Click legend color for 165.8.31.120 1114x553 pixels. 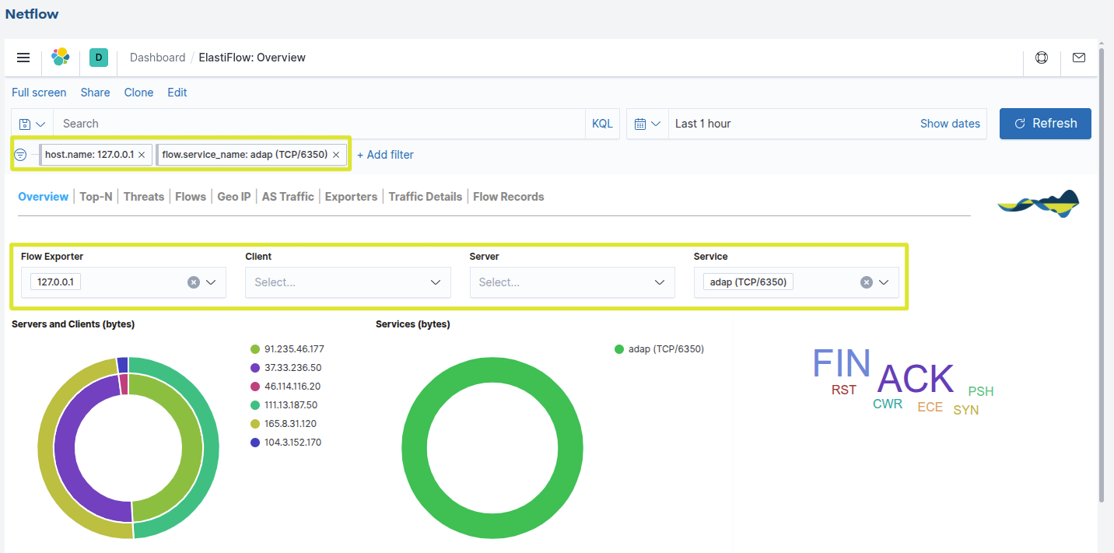coord(254,424)
